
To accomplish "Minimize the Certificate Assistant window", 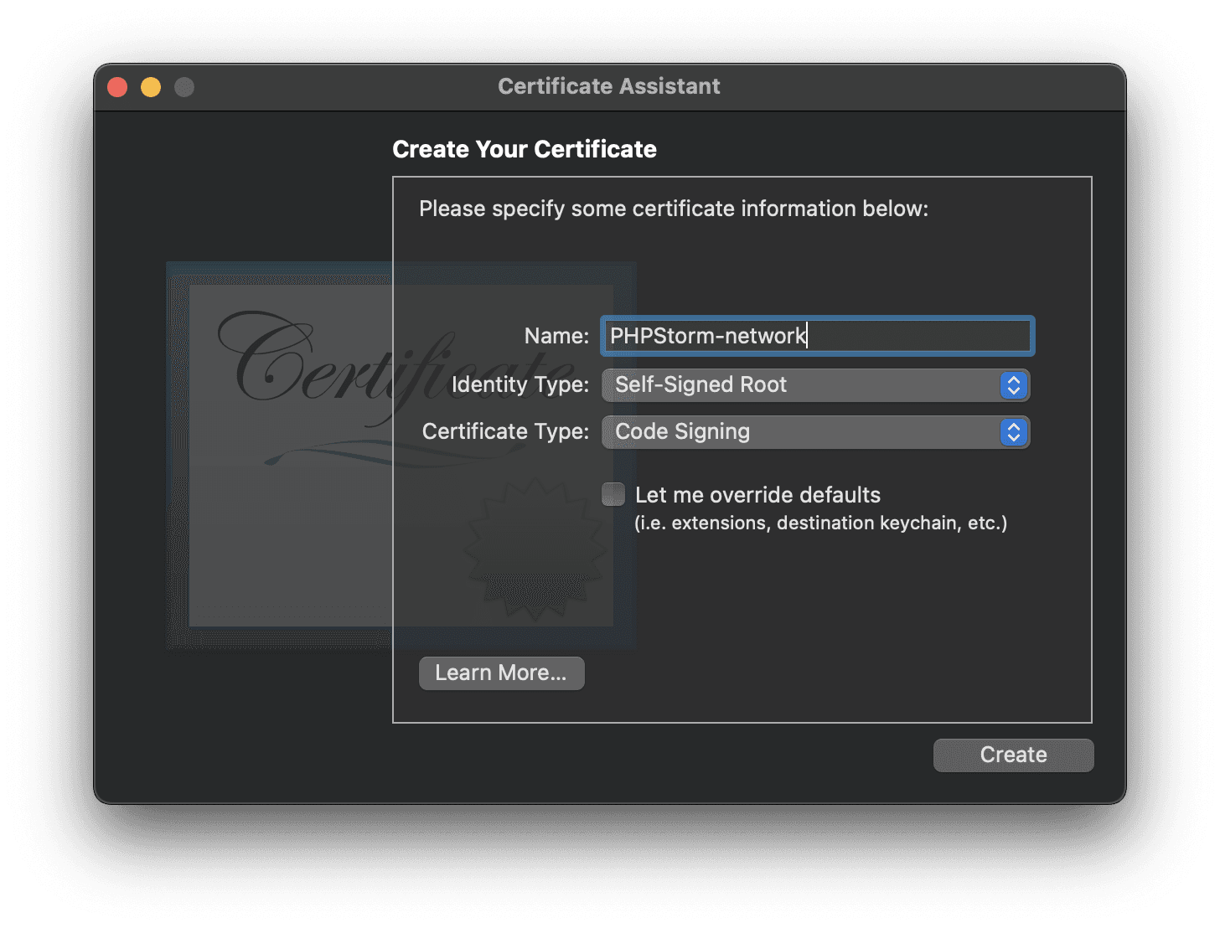I will (x=151, y=87).
